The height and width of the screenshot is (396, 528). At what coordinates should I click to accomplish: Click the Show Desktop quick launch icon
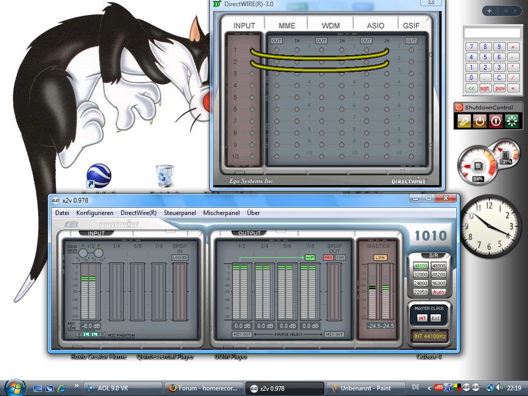point(37,388)
